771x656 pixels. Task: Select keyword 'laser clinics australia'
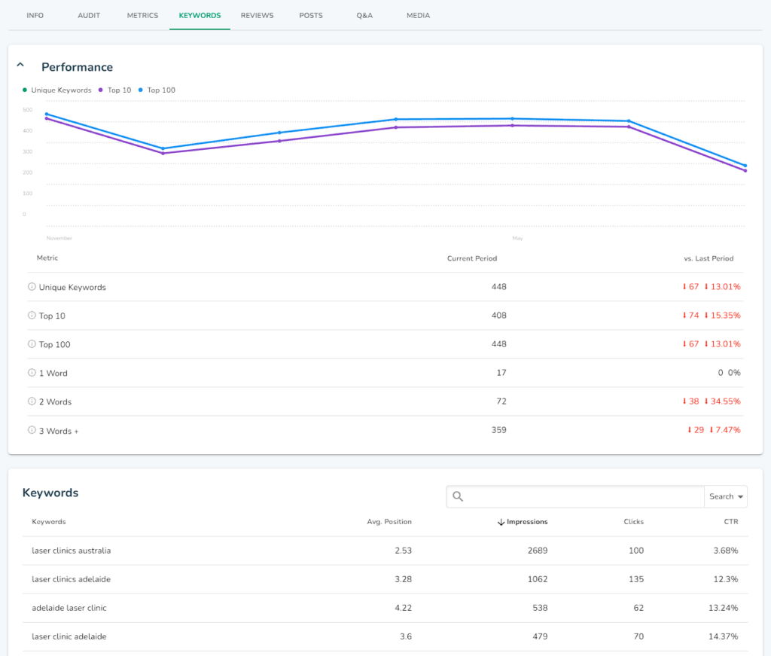point(72,551)
